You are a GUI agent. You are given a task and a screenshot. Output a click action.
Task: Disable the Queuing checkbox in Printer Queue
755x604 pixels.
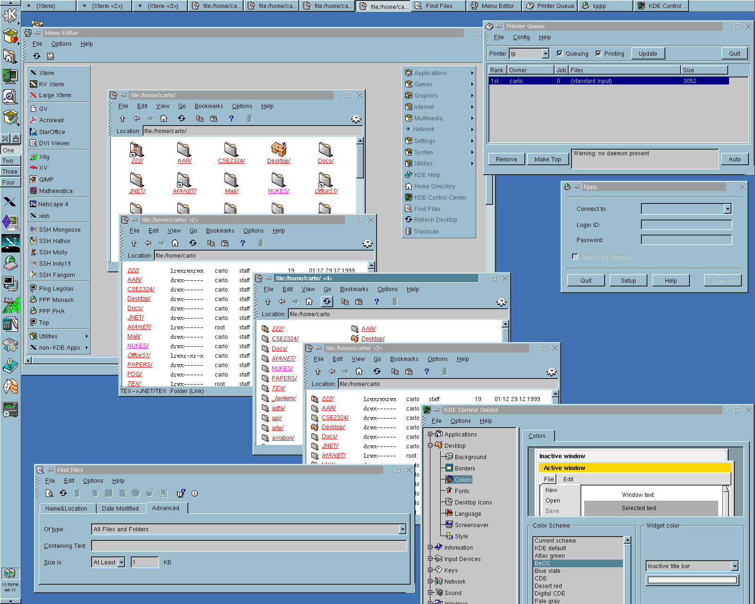pyautogui.click(x=560, y=53)
